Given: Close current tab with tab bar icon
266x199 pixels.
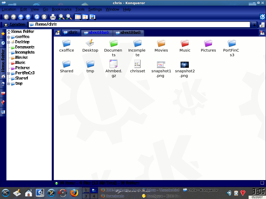Looking at the screenshot, I should tap(262, 32).
